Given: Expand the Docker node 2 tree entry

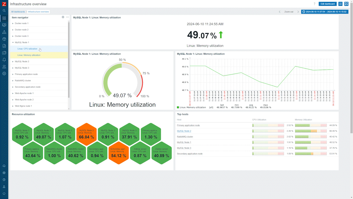Looking at the screenshot, I should click(13, 30).
